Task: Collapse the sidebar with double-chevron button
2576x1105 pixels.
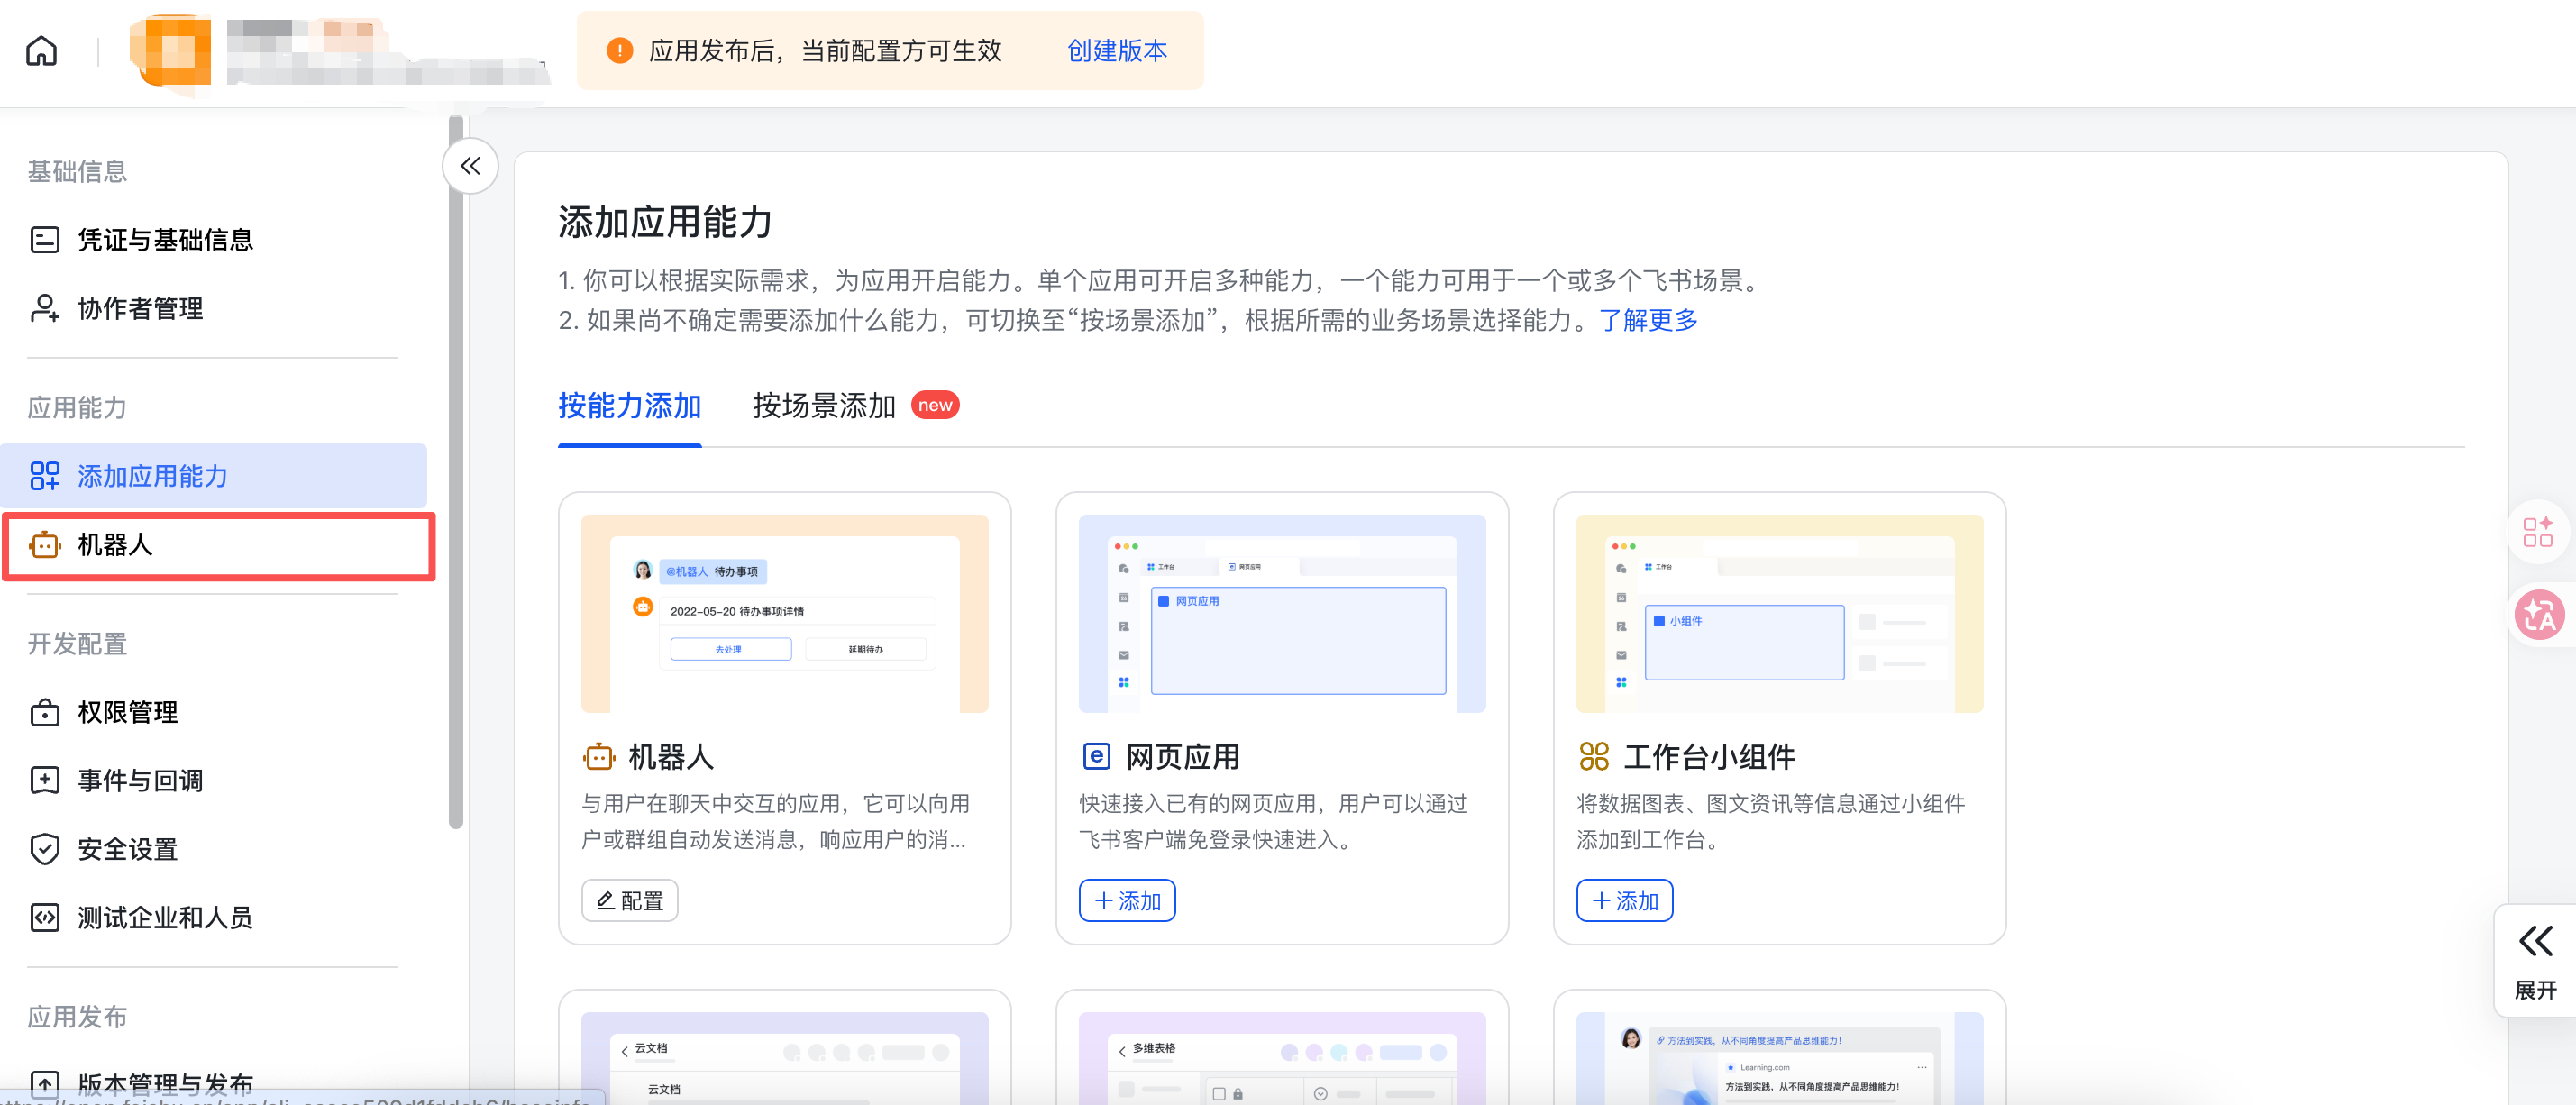Action: 470,166
